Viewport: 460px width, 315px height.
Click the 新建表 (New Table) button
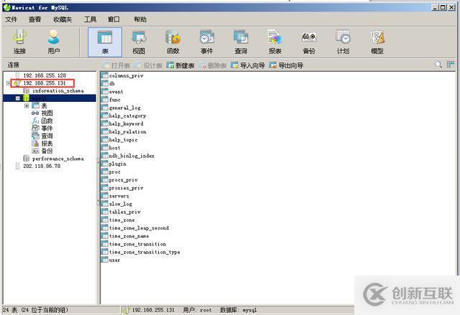[x=180, y=65]
